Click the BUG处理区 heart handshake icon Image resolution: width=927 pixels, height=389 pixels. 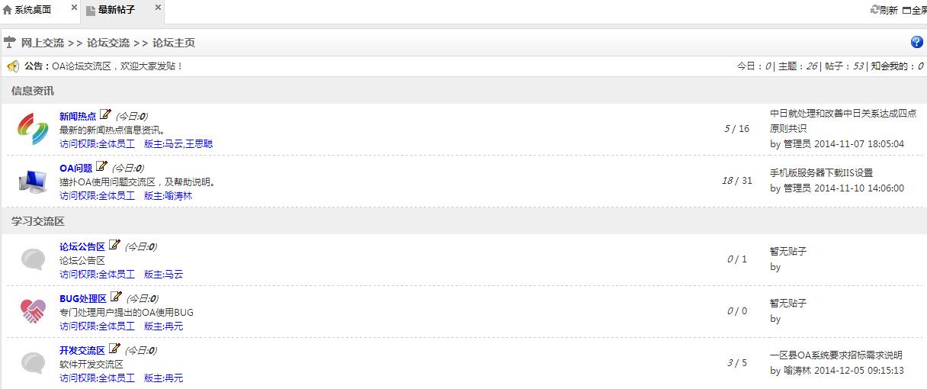coord(33,310)
